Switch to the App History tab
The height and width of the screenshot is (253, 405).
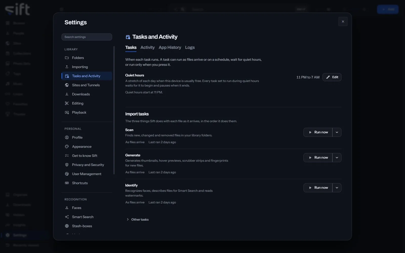pyautogui.click(x=170, y=48)
